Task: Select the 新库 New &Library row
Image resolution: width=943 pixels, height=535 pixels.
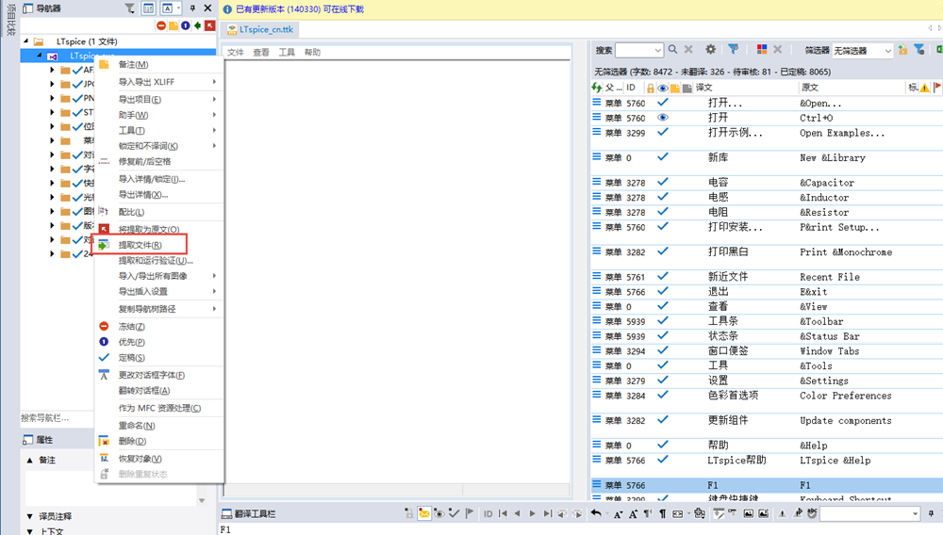Action: point(767,158)
